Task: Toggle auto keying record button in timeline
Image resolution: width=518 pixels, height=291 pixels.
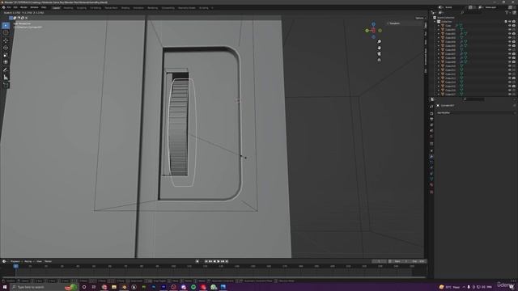Action: tap(197, 261)
